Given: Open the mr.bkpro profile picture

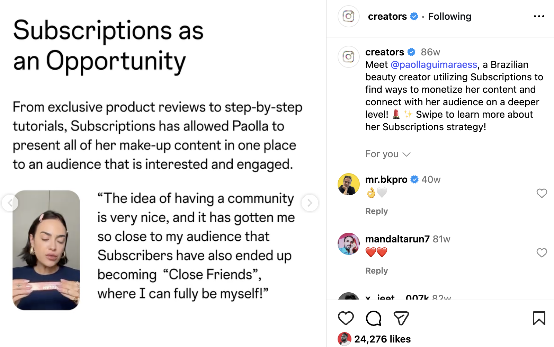Looking at the screenshot, I should click(349, 184).
